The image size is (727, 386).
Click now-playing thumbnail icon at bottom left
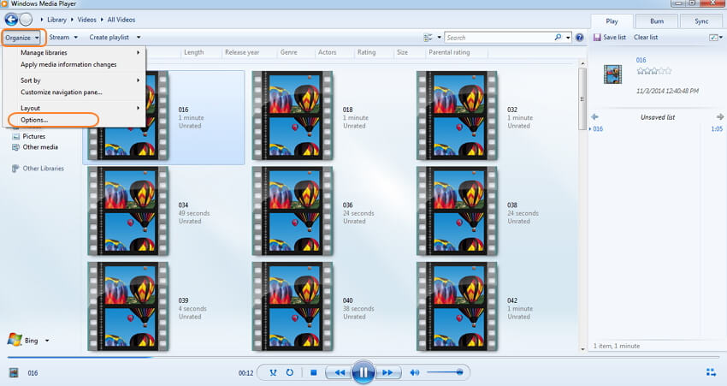pos(14,372)
